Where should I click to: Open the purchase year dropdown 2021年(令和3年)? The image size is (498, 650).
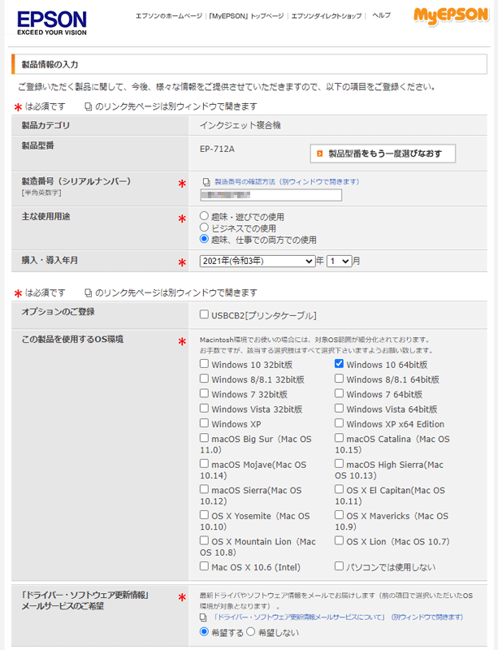pyautogui.click(x=257, y=261)
